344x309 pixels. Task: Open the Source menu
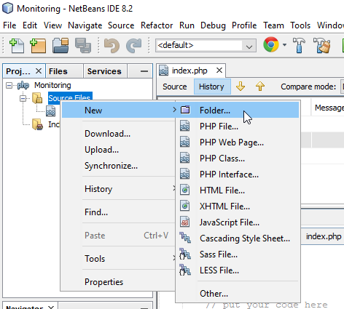tap(121, 25)
